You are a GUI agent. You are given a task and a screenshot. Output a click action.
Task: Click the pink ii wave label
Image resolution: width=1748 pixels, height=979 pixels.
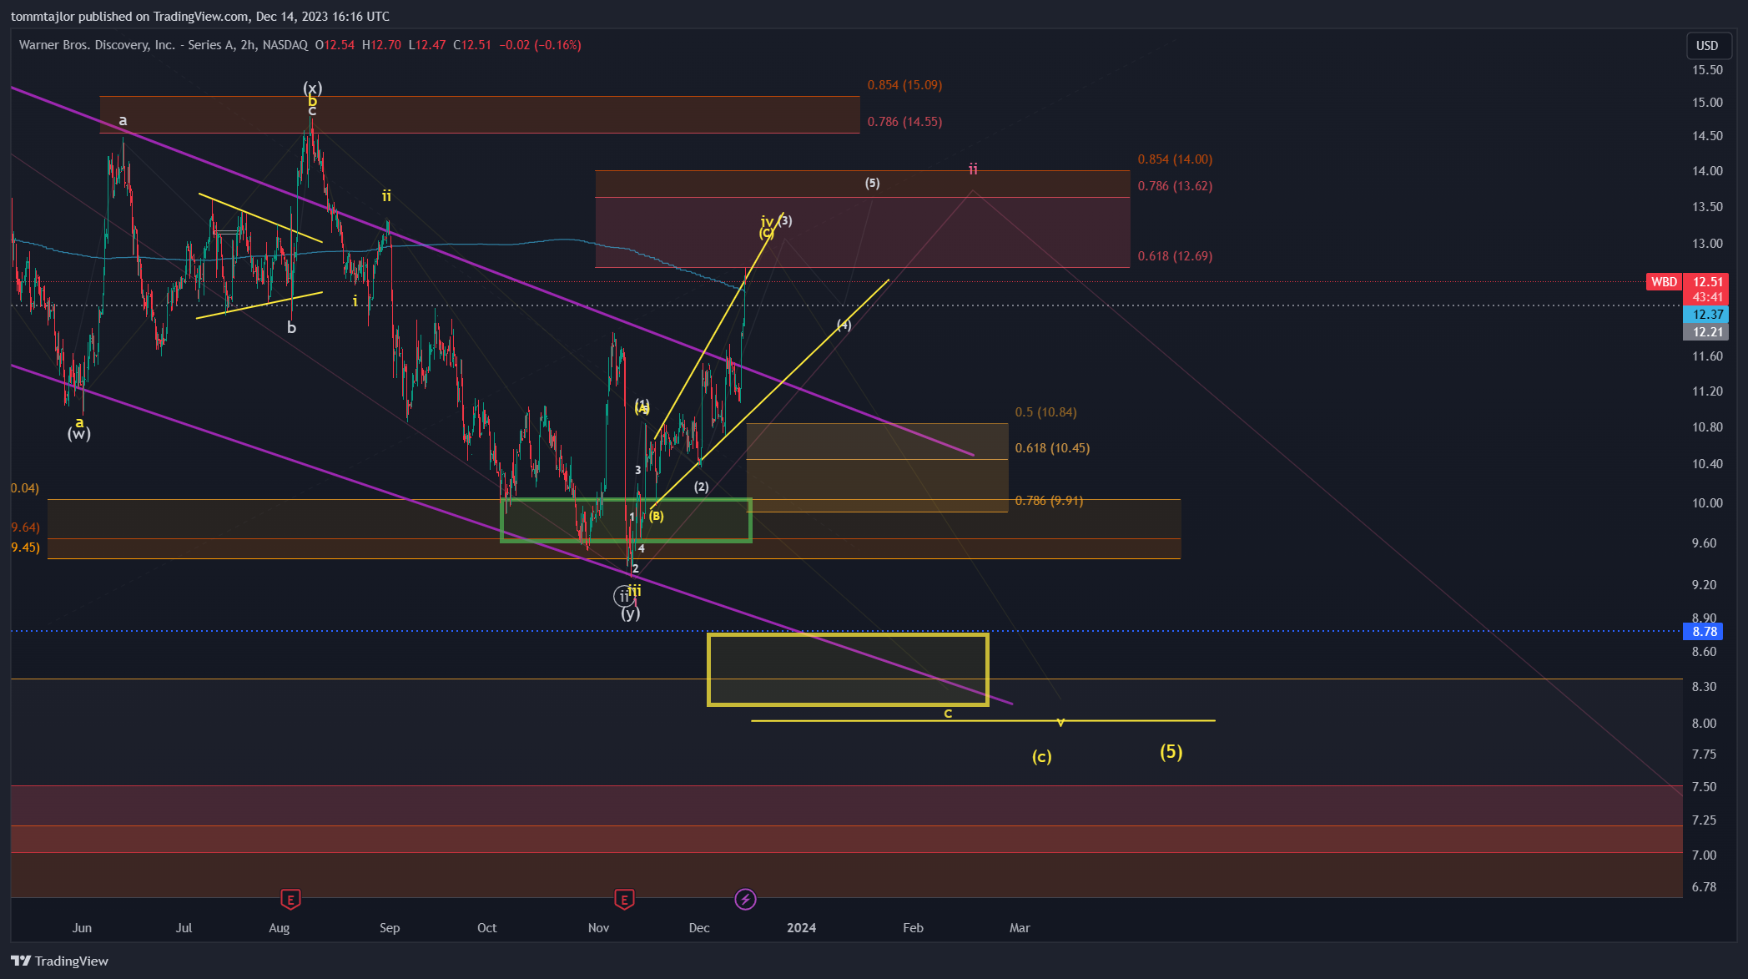[x=973, y=169]
